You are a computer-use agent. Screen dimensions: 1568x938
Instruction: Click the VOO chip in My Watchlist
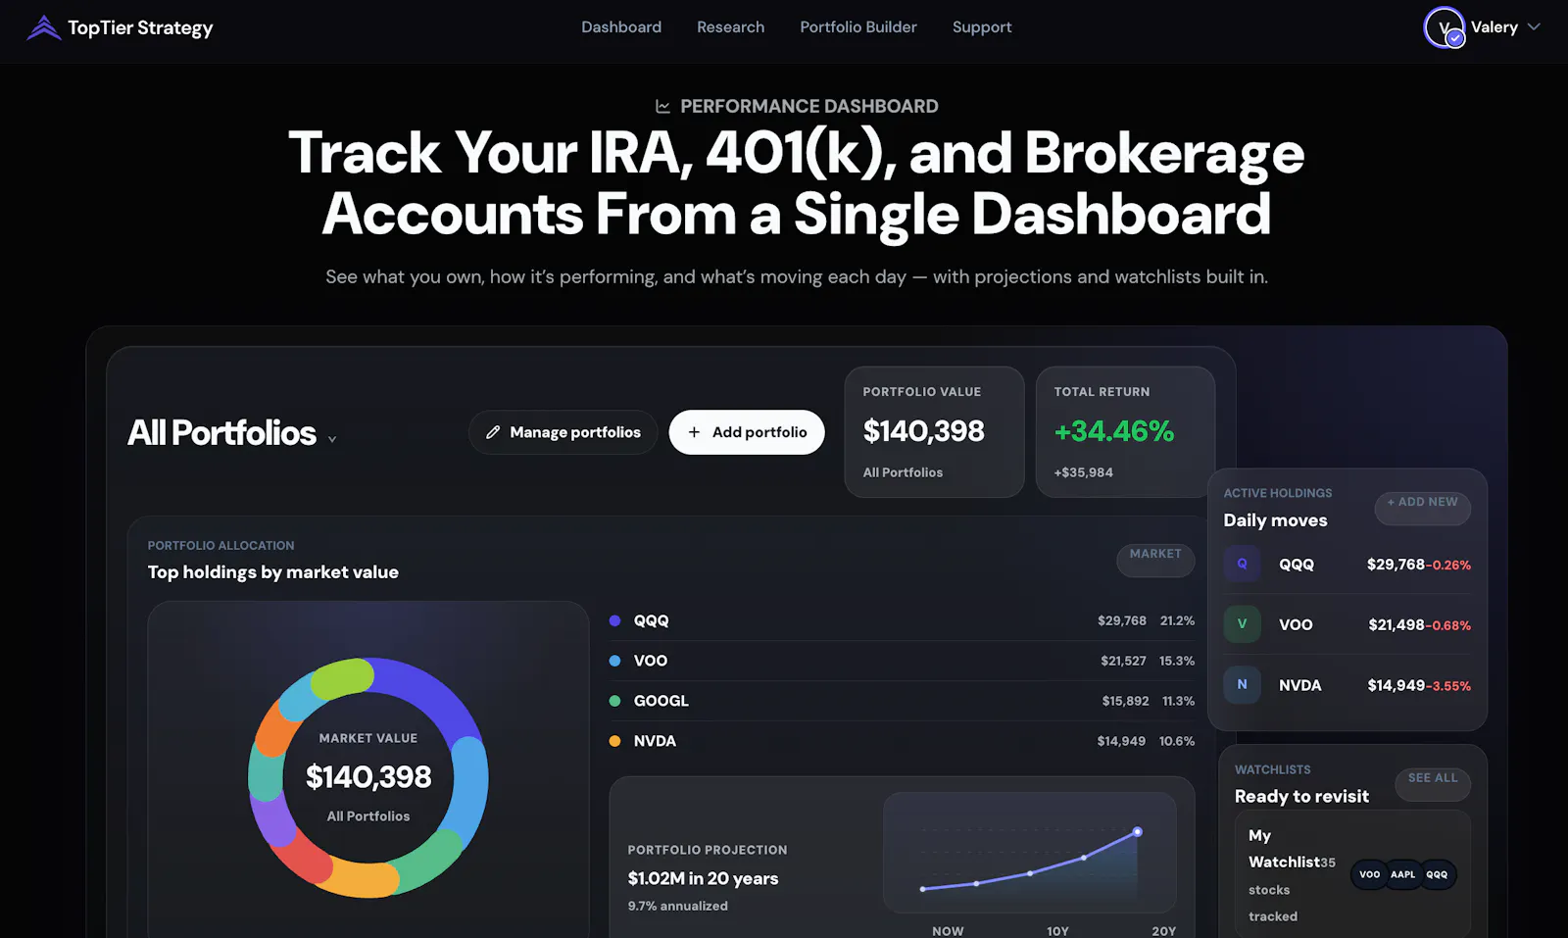tap(1369, 874)
